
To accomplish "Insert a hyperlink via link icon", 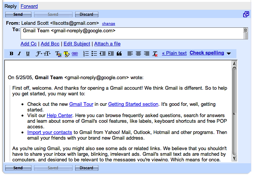I will pyautogui.click(x=75, y=54).
